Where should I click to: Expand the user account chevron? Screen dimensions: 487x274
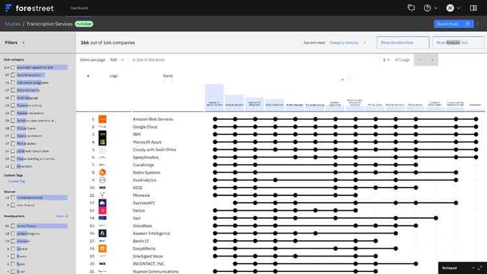pos(458,8)
